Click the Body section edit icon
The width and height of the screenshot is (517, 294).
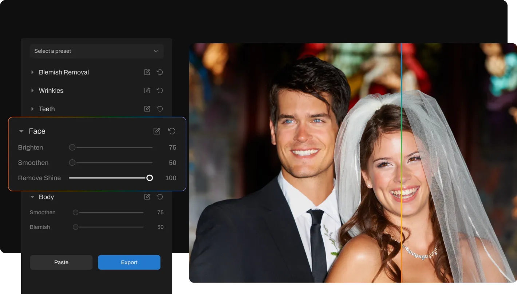point(147,197)
